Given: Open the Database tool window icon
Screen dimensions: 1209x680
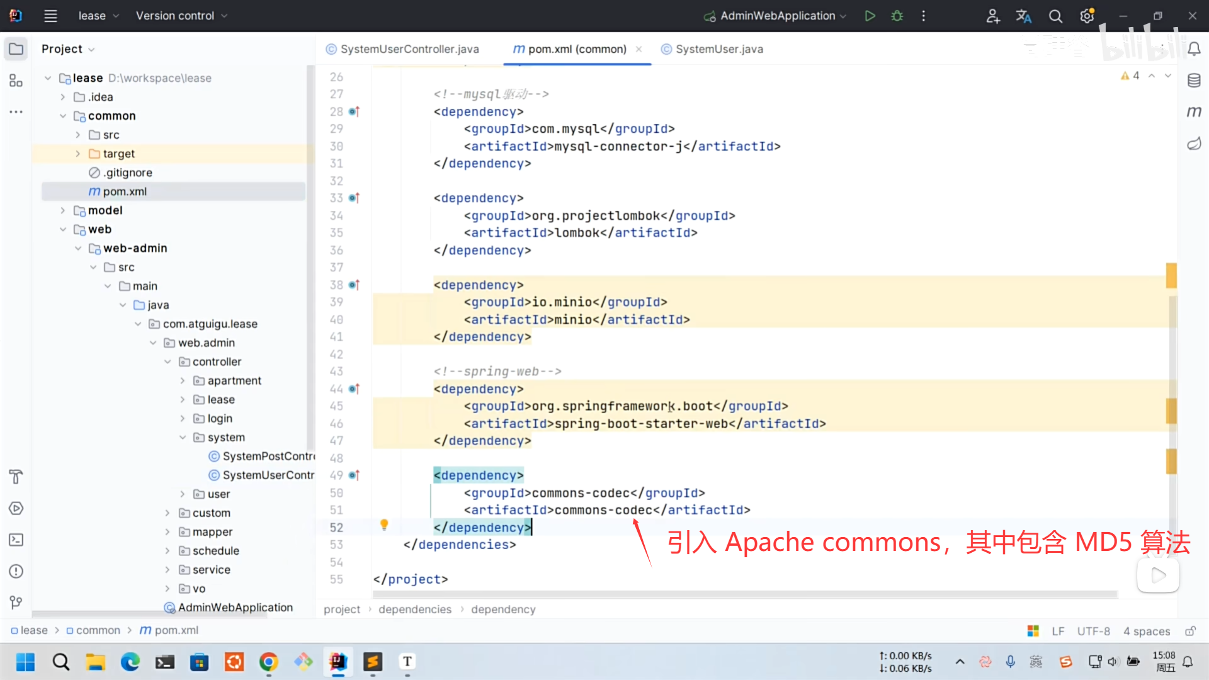Looking at the screenshot, I should [1194, 81].
